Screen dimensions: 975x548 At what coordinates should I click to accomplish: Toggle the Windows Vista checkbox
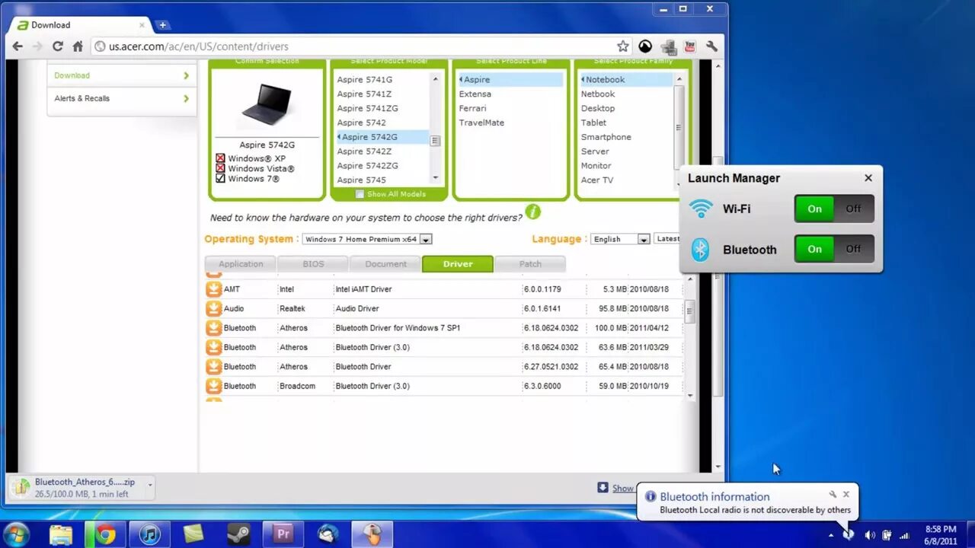pyautogui.click(x=220, y=169)
